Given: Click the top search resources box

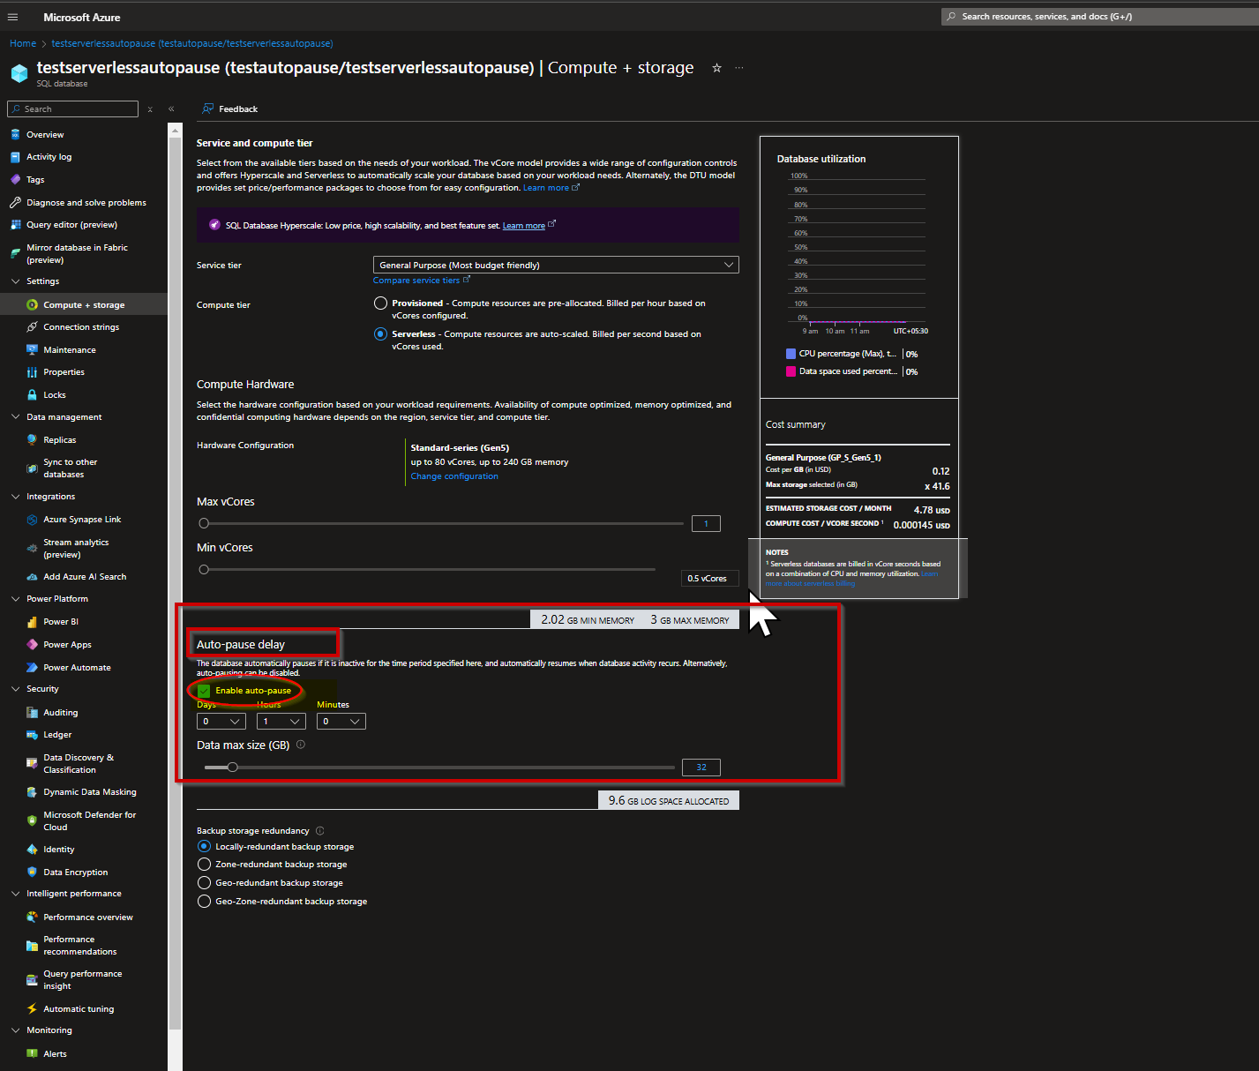Looking at the screenshot, I should point(1100,17).
